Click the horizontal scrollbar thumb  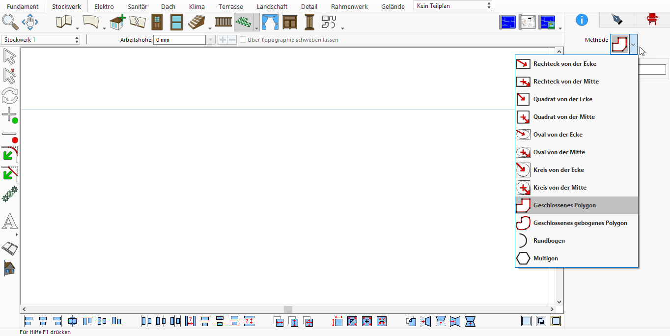coord(288,309)
